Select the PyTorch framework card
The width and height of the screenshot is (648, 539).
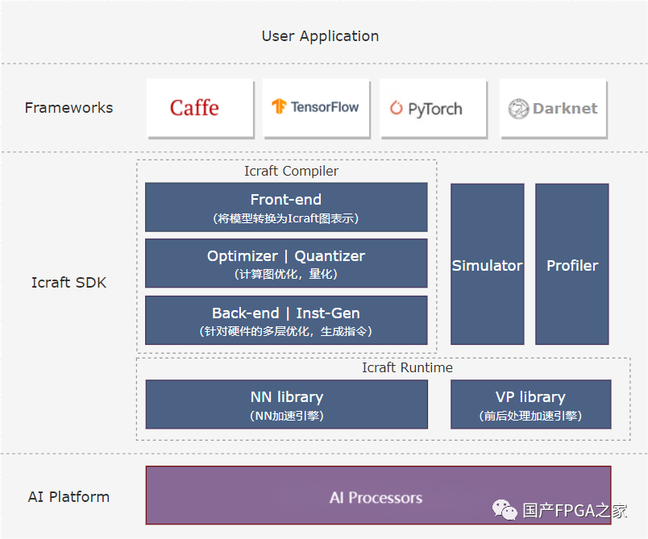click(x=434, y=108)
